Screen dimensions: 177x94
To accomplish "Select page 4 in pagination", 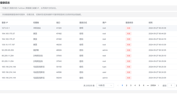I will (x=135, y=86).
